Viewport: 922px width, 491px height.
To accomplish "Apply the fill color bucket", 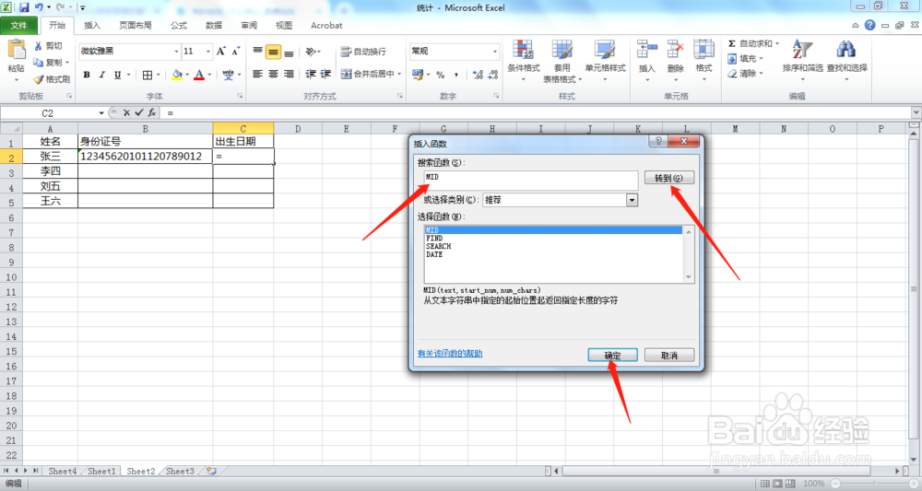I will coord(177,75).
